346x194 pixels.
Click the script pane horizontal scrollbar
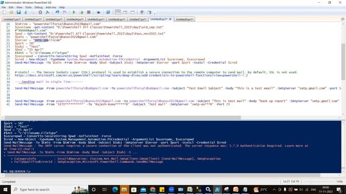(123, 117)
